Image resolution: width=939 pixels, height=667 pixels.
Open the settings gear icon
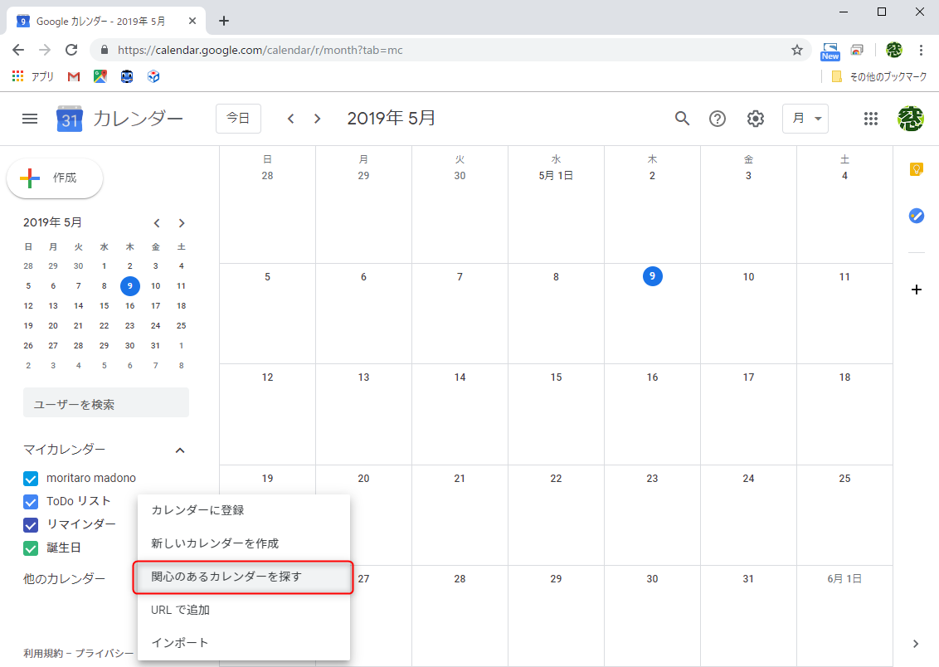click(755, 119)
